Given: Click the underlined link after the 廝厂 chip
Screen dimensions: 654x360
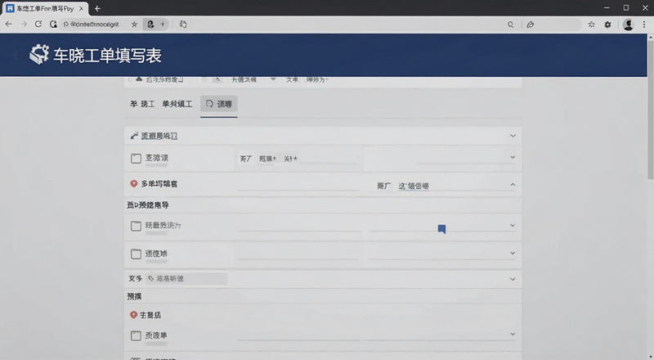Looking at the screenshot, I should 414,186.
